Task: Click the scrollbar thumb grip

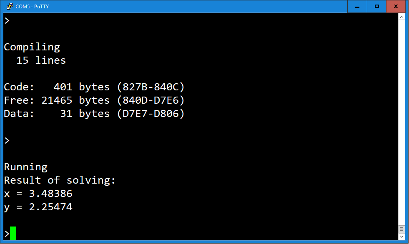Action: point(401,229)
